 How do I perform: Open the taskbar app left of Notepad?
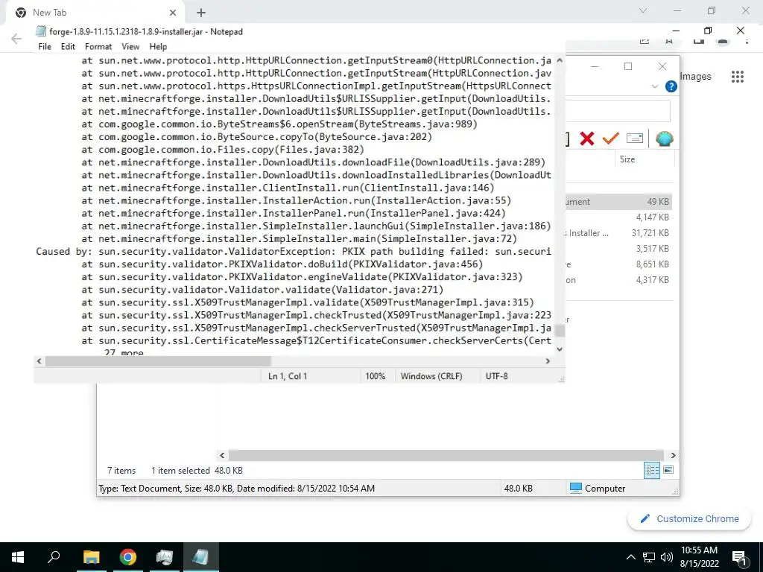(x=164, y=557)
